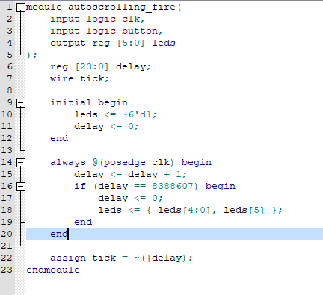Collapse the always posedge clk block

point(21,163)
